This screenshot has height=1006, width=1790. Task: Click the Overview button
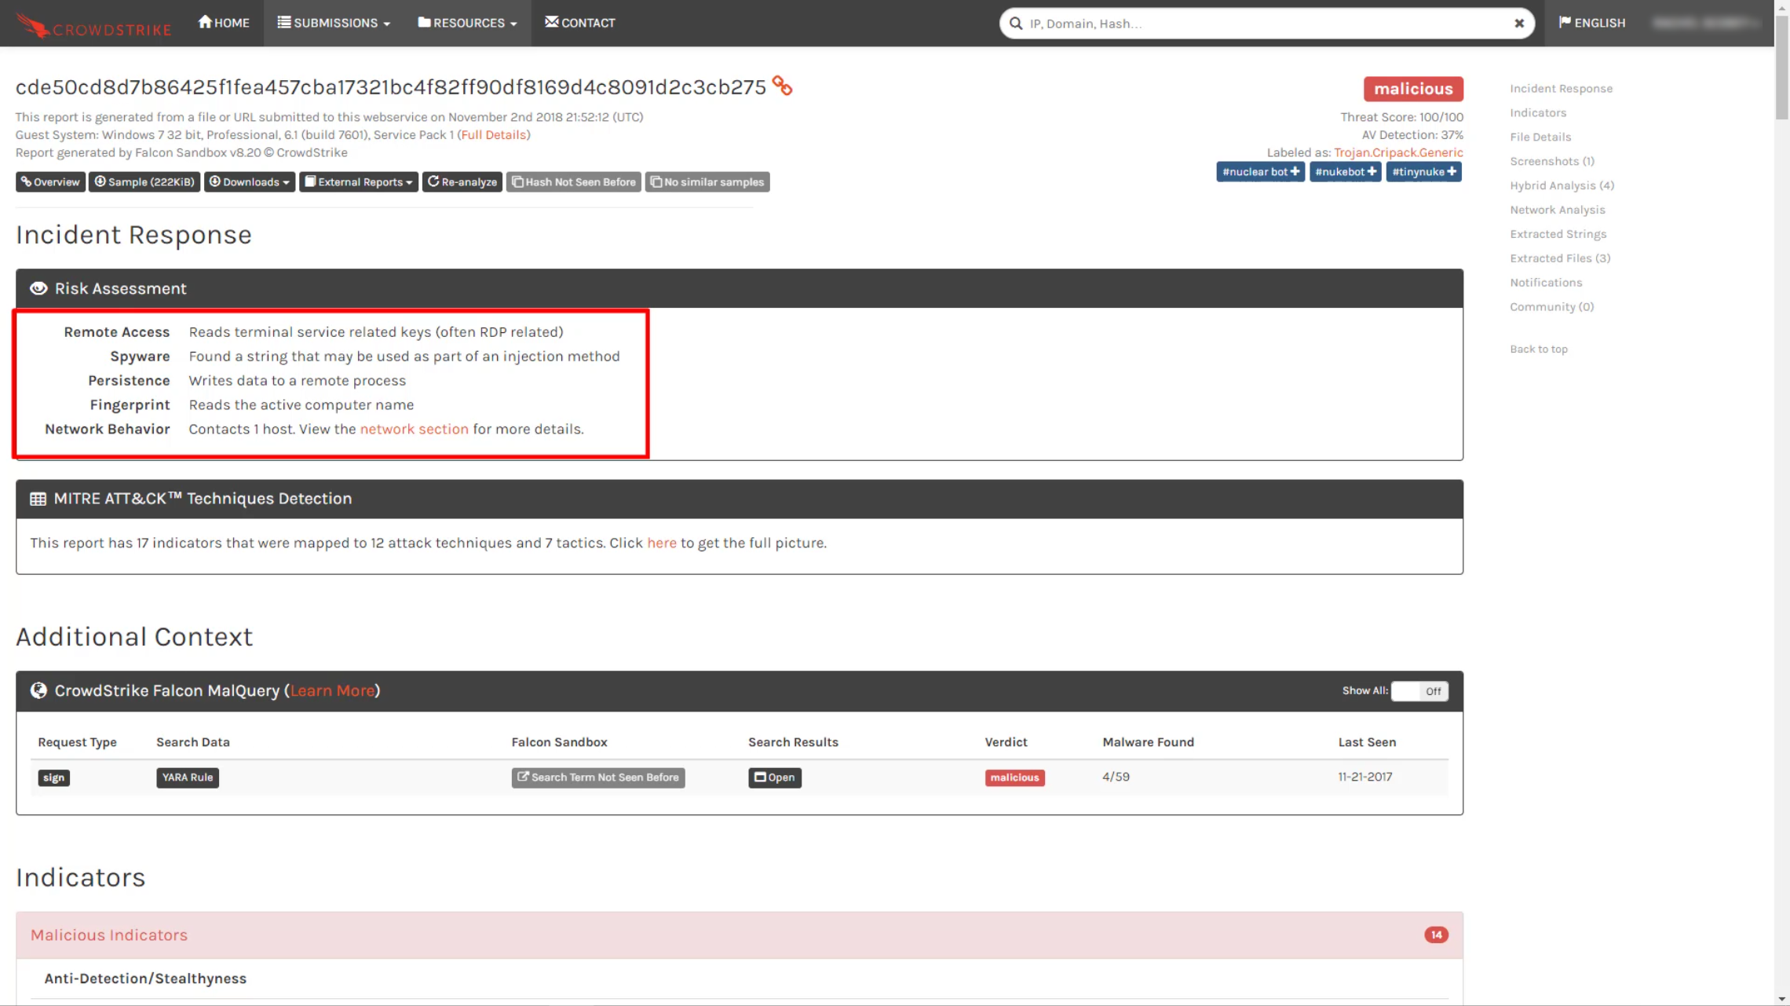(x=50, y=182)
